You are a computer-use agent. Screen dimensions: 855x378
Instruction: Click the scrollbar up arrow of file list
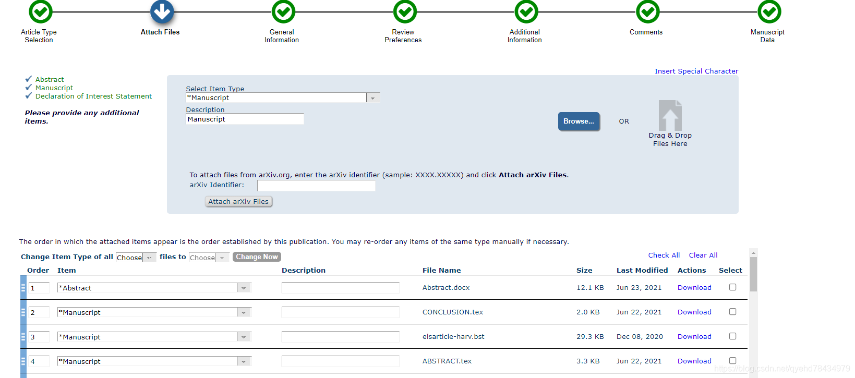click(x=753, y=252)
